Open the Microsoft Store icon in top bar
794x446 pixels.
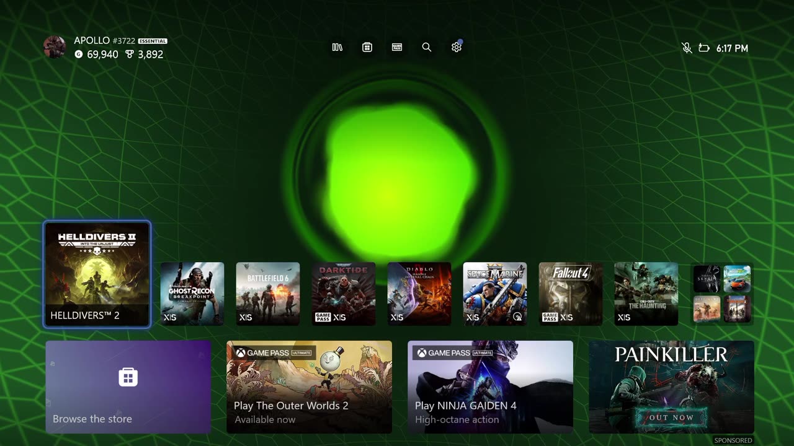pos(367,47)
